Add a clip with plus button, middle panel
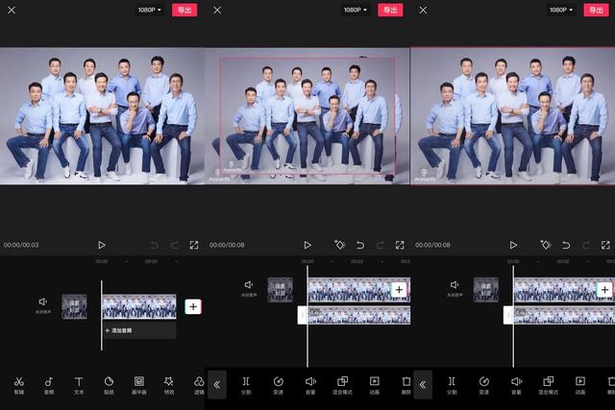 click(399, 290)
